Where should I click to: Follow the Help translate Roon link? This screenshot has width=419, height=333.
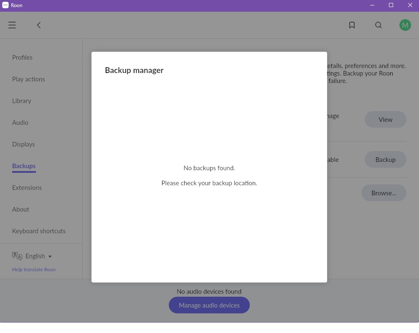click(x=34, y=270)
